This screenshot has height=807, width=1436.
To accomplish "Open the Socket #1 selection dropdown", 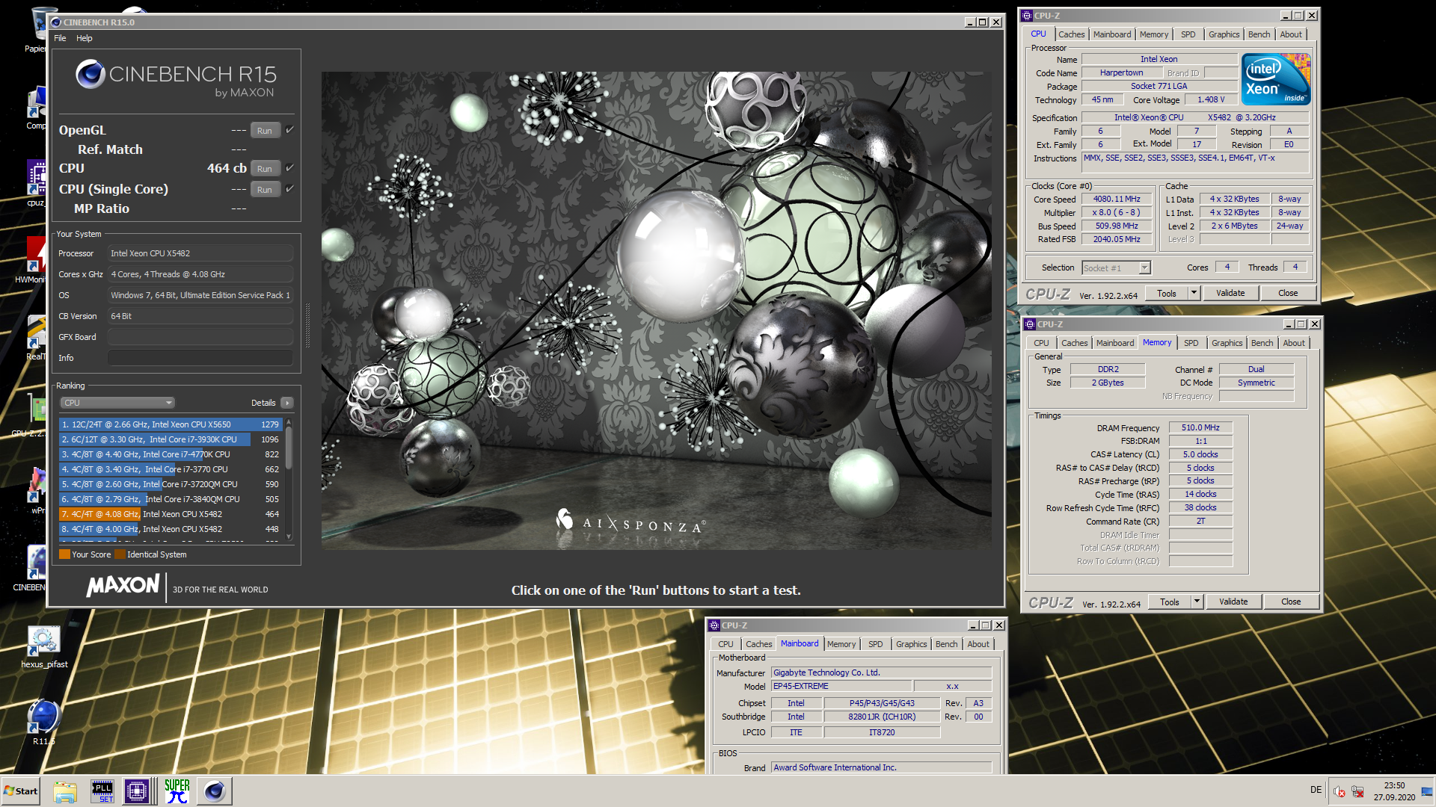I will [x=1116, y=268].
